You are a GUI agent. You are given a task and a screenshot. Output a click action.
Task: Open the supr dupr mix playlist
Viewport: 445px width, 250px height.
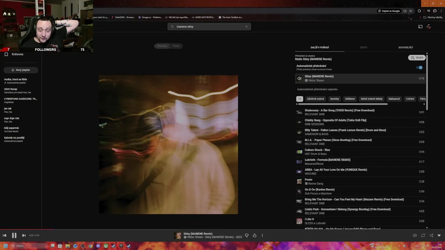[21, 120]
